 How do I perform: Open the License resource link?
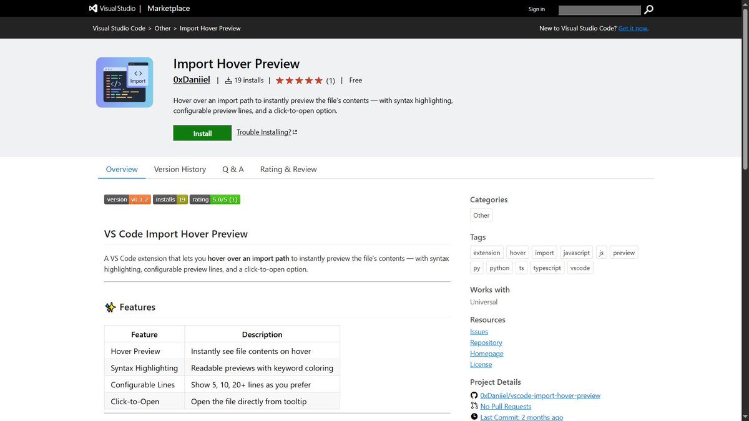tap(481, 364)
